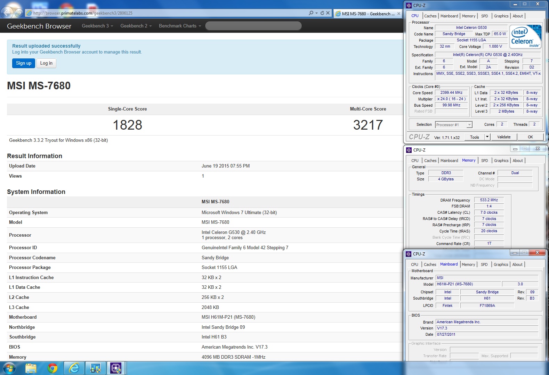Click the Core Speed value 2399.44 MHz
Image resolution: width=549 pixels, height=375 pixels.
(x=451, y=93)
